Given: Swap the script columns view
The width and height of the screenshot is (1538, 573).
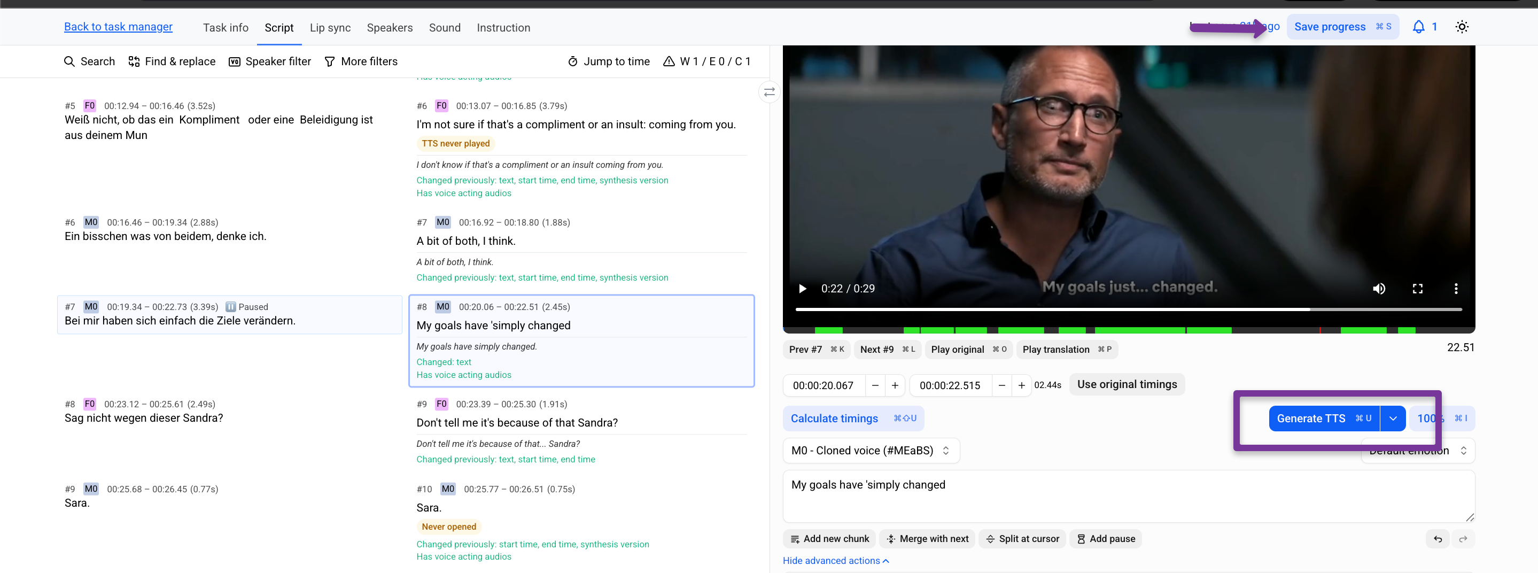Looking at the screenshot, I should 769,92.
